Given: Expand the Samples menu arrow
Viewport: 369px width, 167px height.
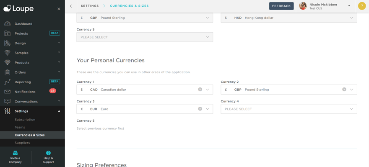Looking at the screenshot, I should [x=59, y=52].
